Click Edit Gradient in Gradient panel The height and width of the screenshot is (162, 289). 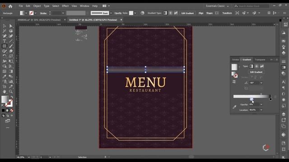[x=256, y=72]
